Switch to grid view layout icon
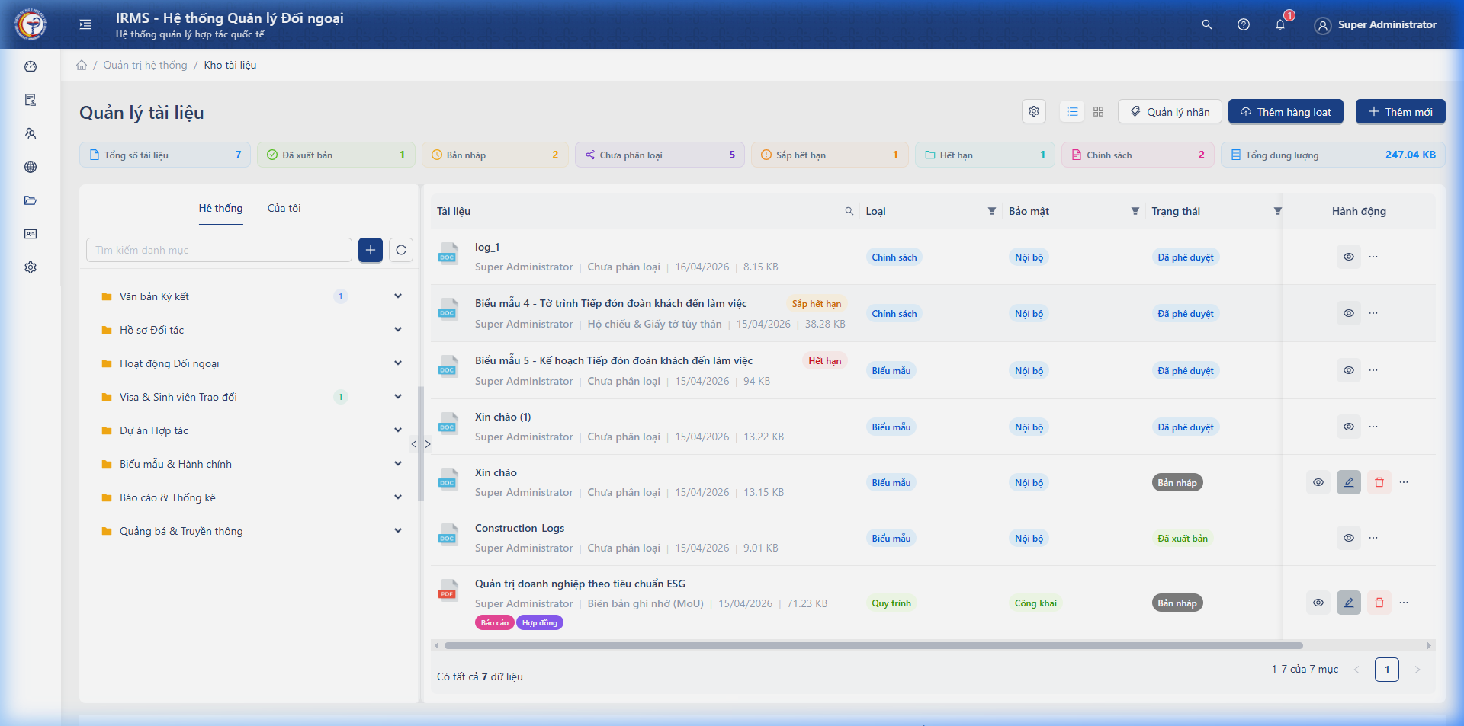1464x726 pixels. (x=1098, y=112)
